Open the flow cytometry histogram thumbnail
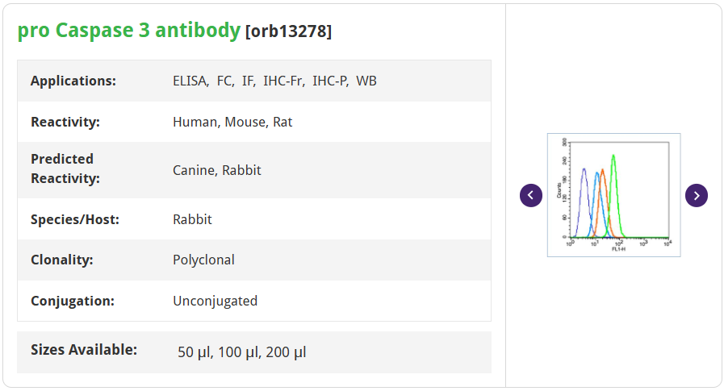724x391 pixels. point(613,194)
